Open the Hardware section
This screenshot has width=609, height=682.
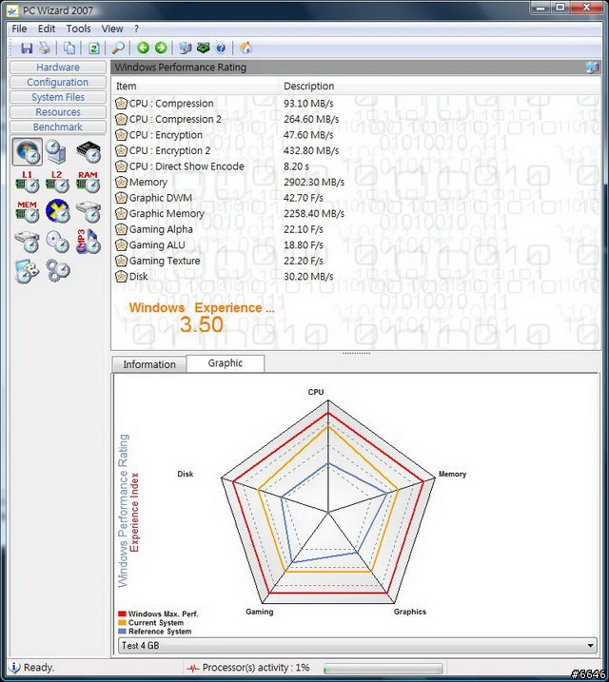(x=58, y=67)
